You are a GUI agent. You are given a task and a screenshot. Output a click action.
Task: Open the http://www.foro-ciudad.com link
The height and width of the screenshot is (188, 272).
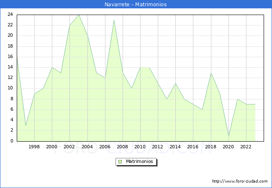coord(240,181)
